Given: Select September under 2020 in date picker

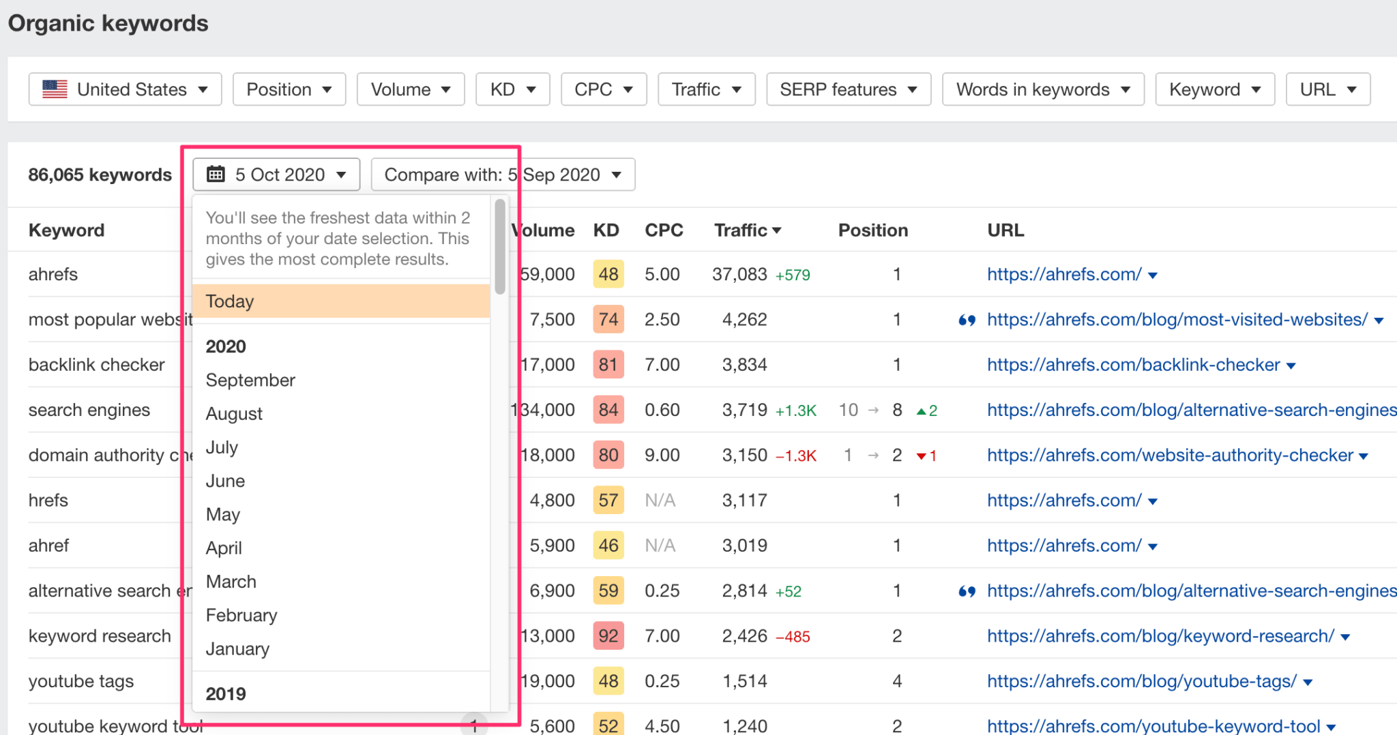Looking at the screenshot, I should pyautogui.click(x=250, y=380).
